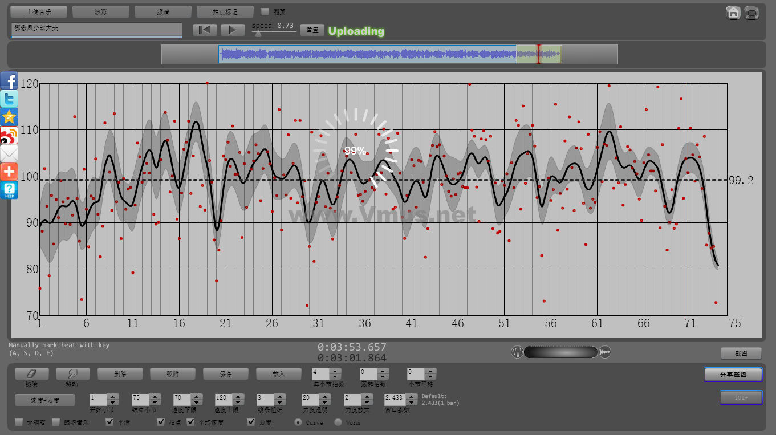Select the Worm radio button
This screenshot has height=435, width=776.
pos(338,422)
